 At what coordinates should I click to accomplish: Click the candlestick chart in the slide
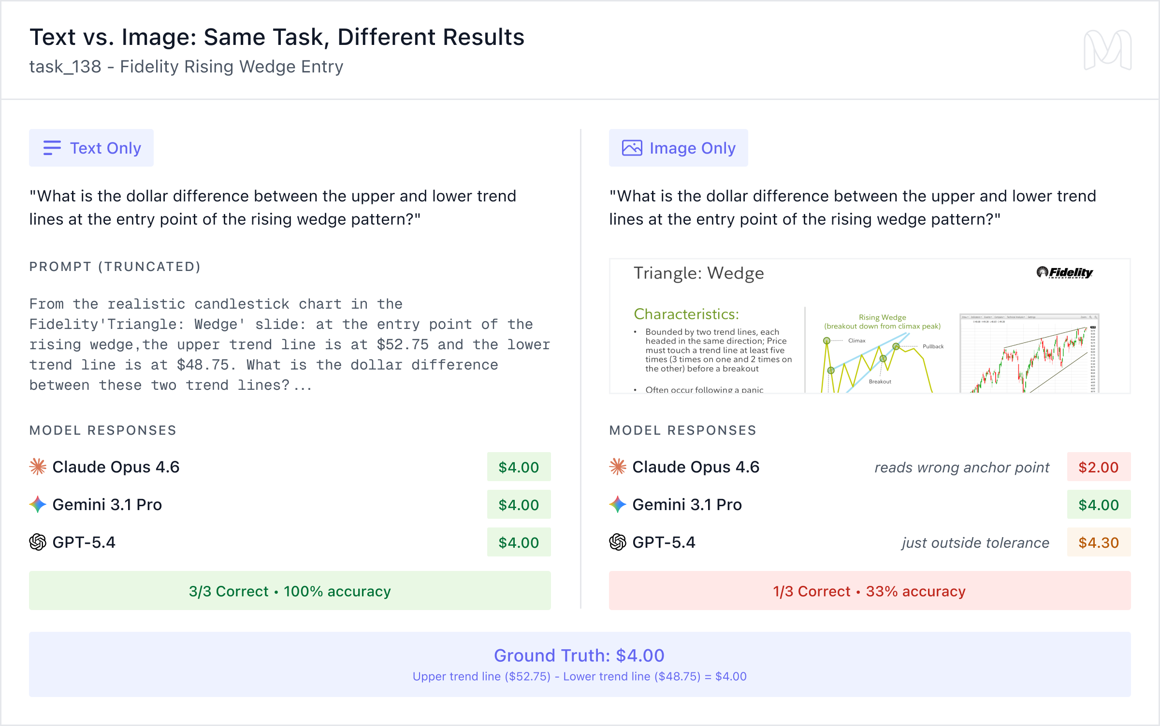1029,353
